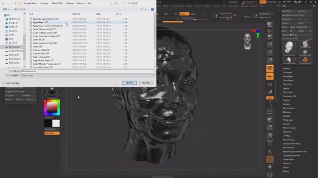Select Center Mesh to World.TXT file

tap(78, 29)
